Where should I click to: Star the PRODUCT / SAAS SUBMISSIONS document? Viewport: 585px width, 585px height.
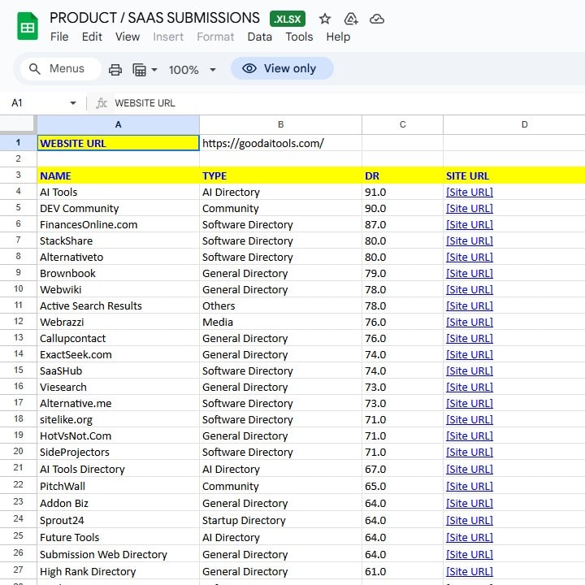tap(324, 19)
